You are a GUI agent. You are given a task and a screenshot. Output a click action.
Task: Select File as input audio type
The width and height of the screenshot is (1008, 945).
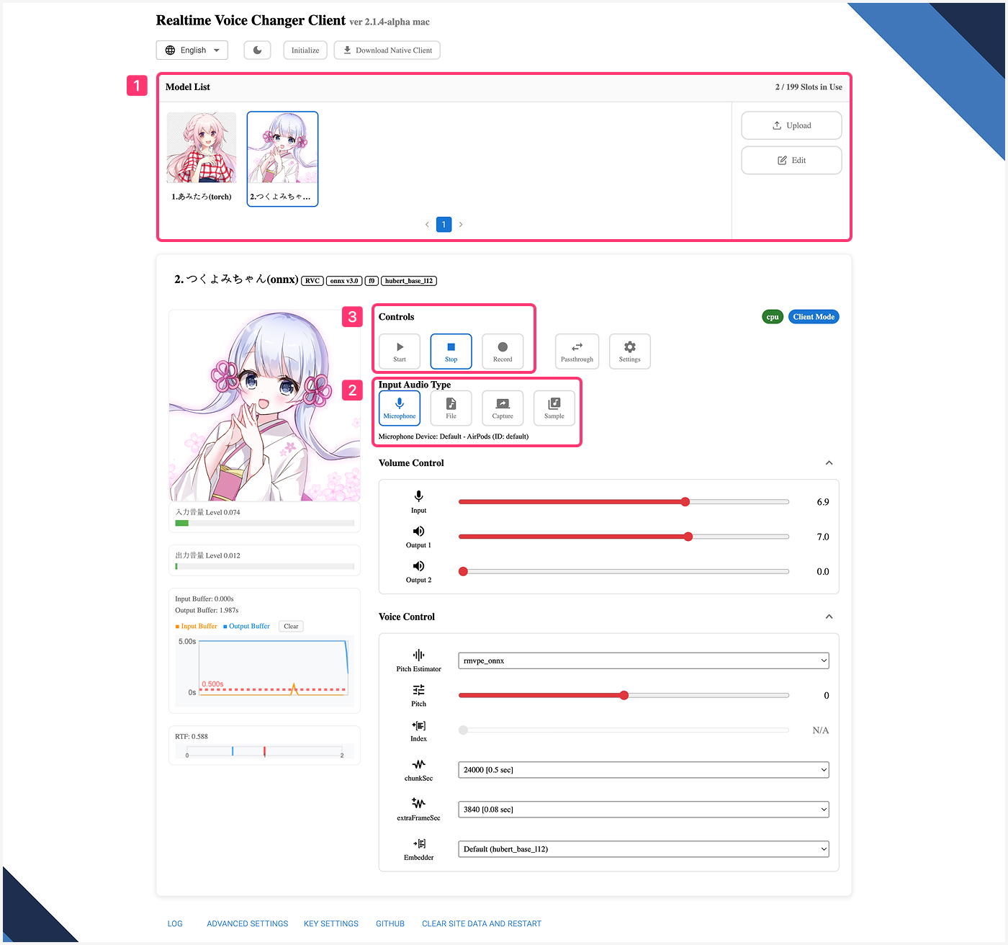coord(451,408)
